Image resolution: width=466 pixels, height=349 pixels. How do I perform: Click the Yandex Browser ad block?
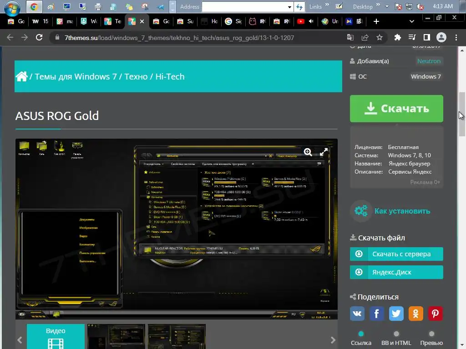pos(396,157)
